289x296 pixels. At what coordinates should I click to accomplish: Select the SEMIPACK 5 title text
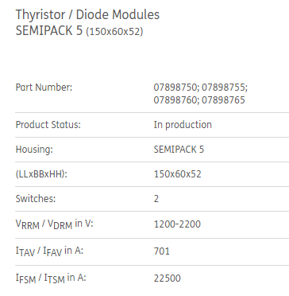(49, 31)
